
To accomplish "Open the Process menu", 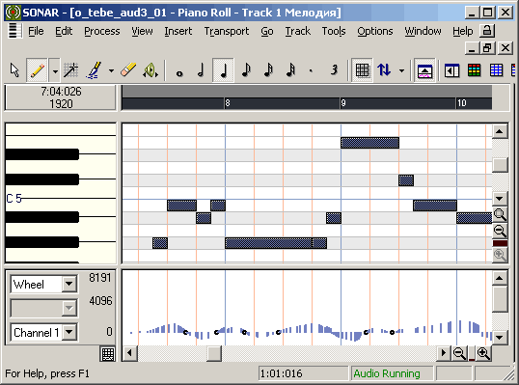I will pos(102,31).
